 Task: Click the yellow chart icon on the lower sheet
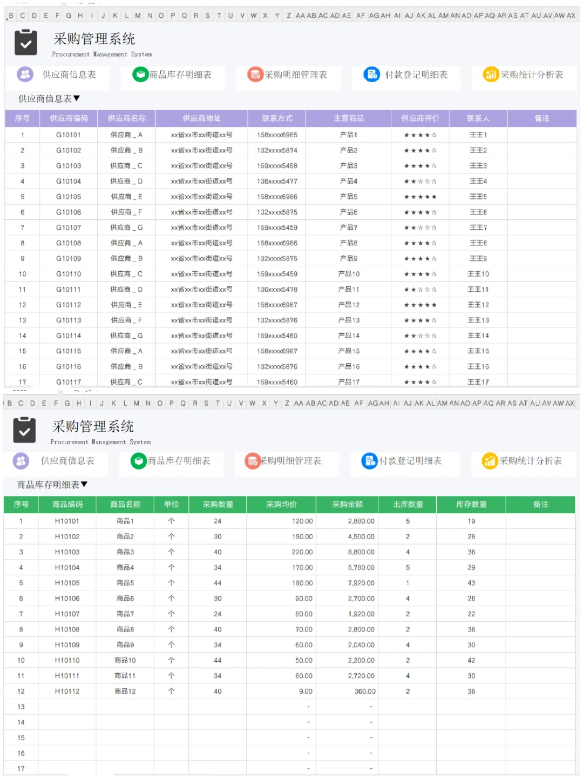click(x=490, y=461)
